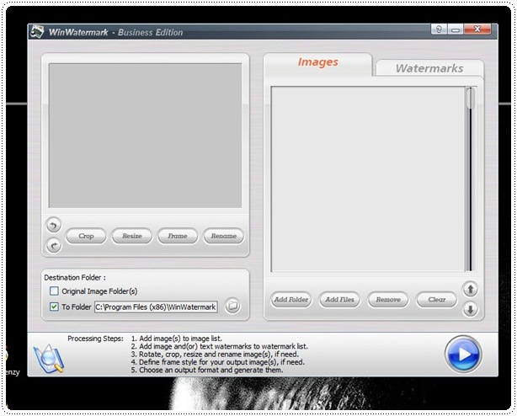This screenshot has width=517, height=416.
Task: Clear the image list
Action: point(436,300)
